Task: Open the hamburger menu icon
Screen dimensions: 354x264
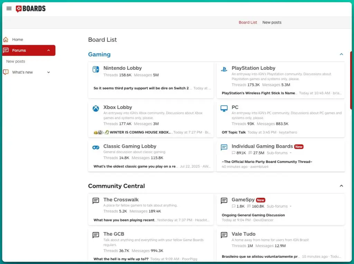Action: 9,9
